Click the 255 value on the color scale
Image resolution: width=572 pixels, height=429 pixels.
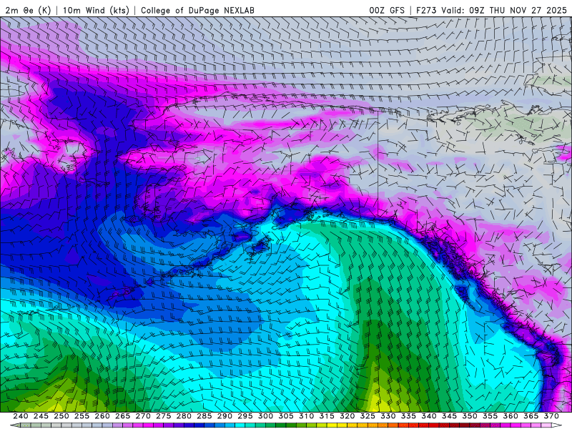coord(82,416)
